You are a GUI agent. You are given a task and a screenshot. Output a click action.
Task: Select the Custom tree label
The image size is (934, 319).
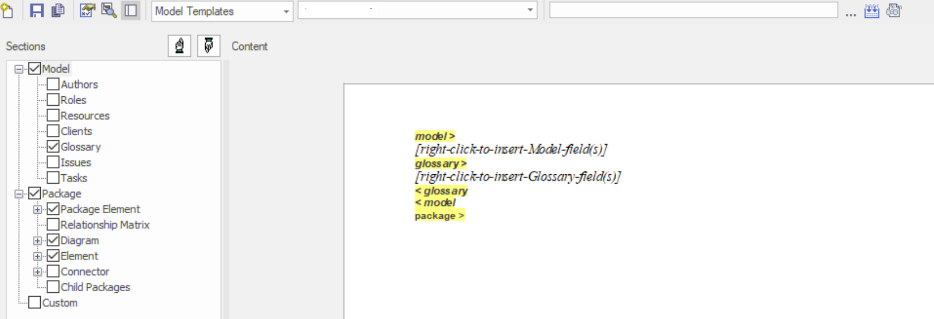tap(60, 302)
